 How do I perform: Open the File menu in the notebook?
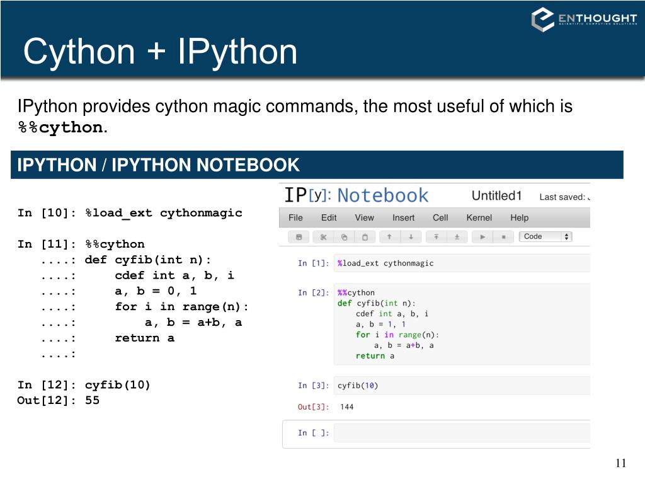295,217
